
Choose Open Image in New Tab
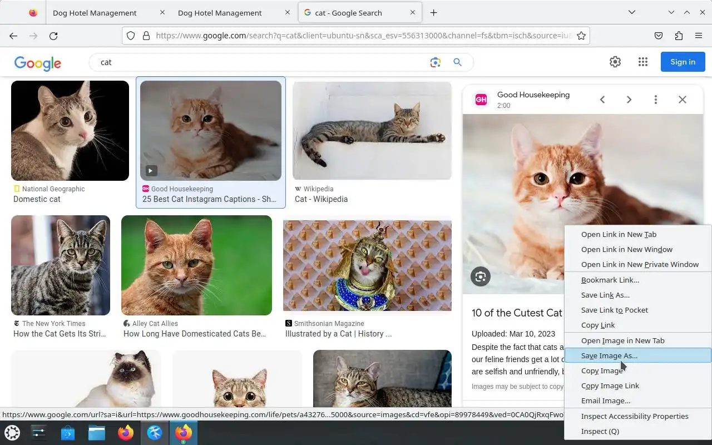pyautogui.click(x=638, y=340)
